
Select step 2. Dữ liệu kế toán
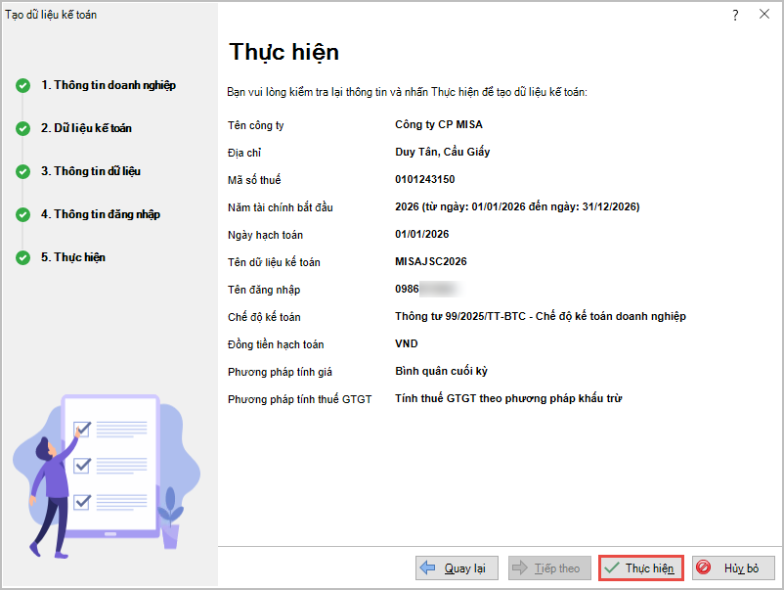point(86,128)
